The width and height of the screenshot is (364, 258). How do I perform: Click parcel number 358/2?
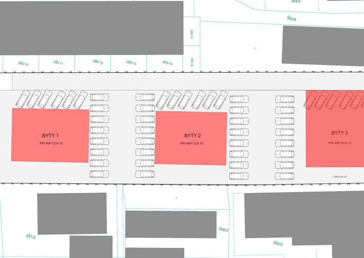[x=278, y=243]
